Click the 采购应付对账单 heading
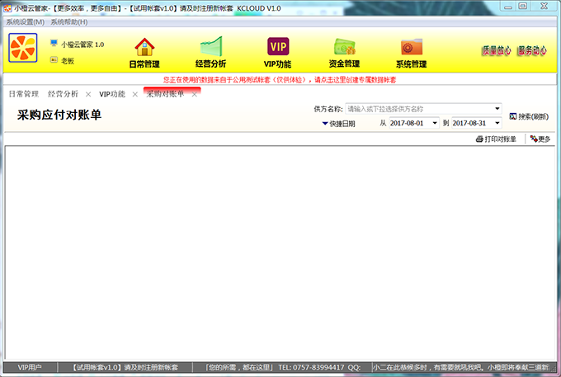Image resolution: width=561 pixels, height=377 pixels. tap(59, 115)
